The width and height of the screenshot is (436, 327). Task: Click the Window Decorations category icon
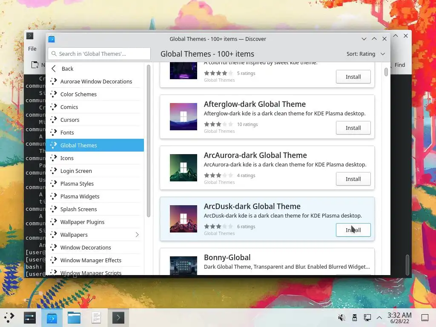[53, 247]
